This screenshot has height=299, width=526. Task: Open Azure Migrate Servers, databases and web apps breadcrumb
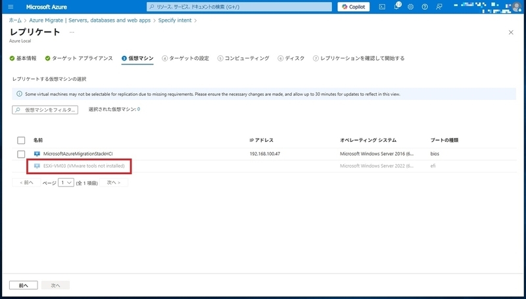coord(90,20)
